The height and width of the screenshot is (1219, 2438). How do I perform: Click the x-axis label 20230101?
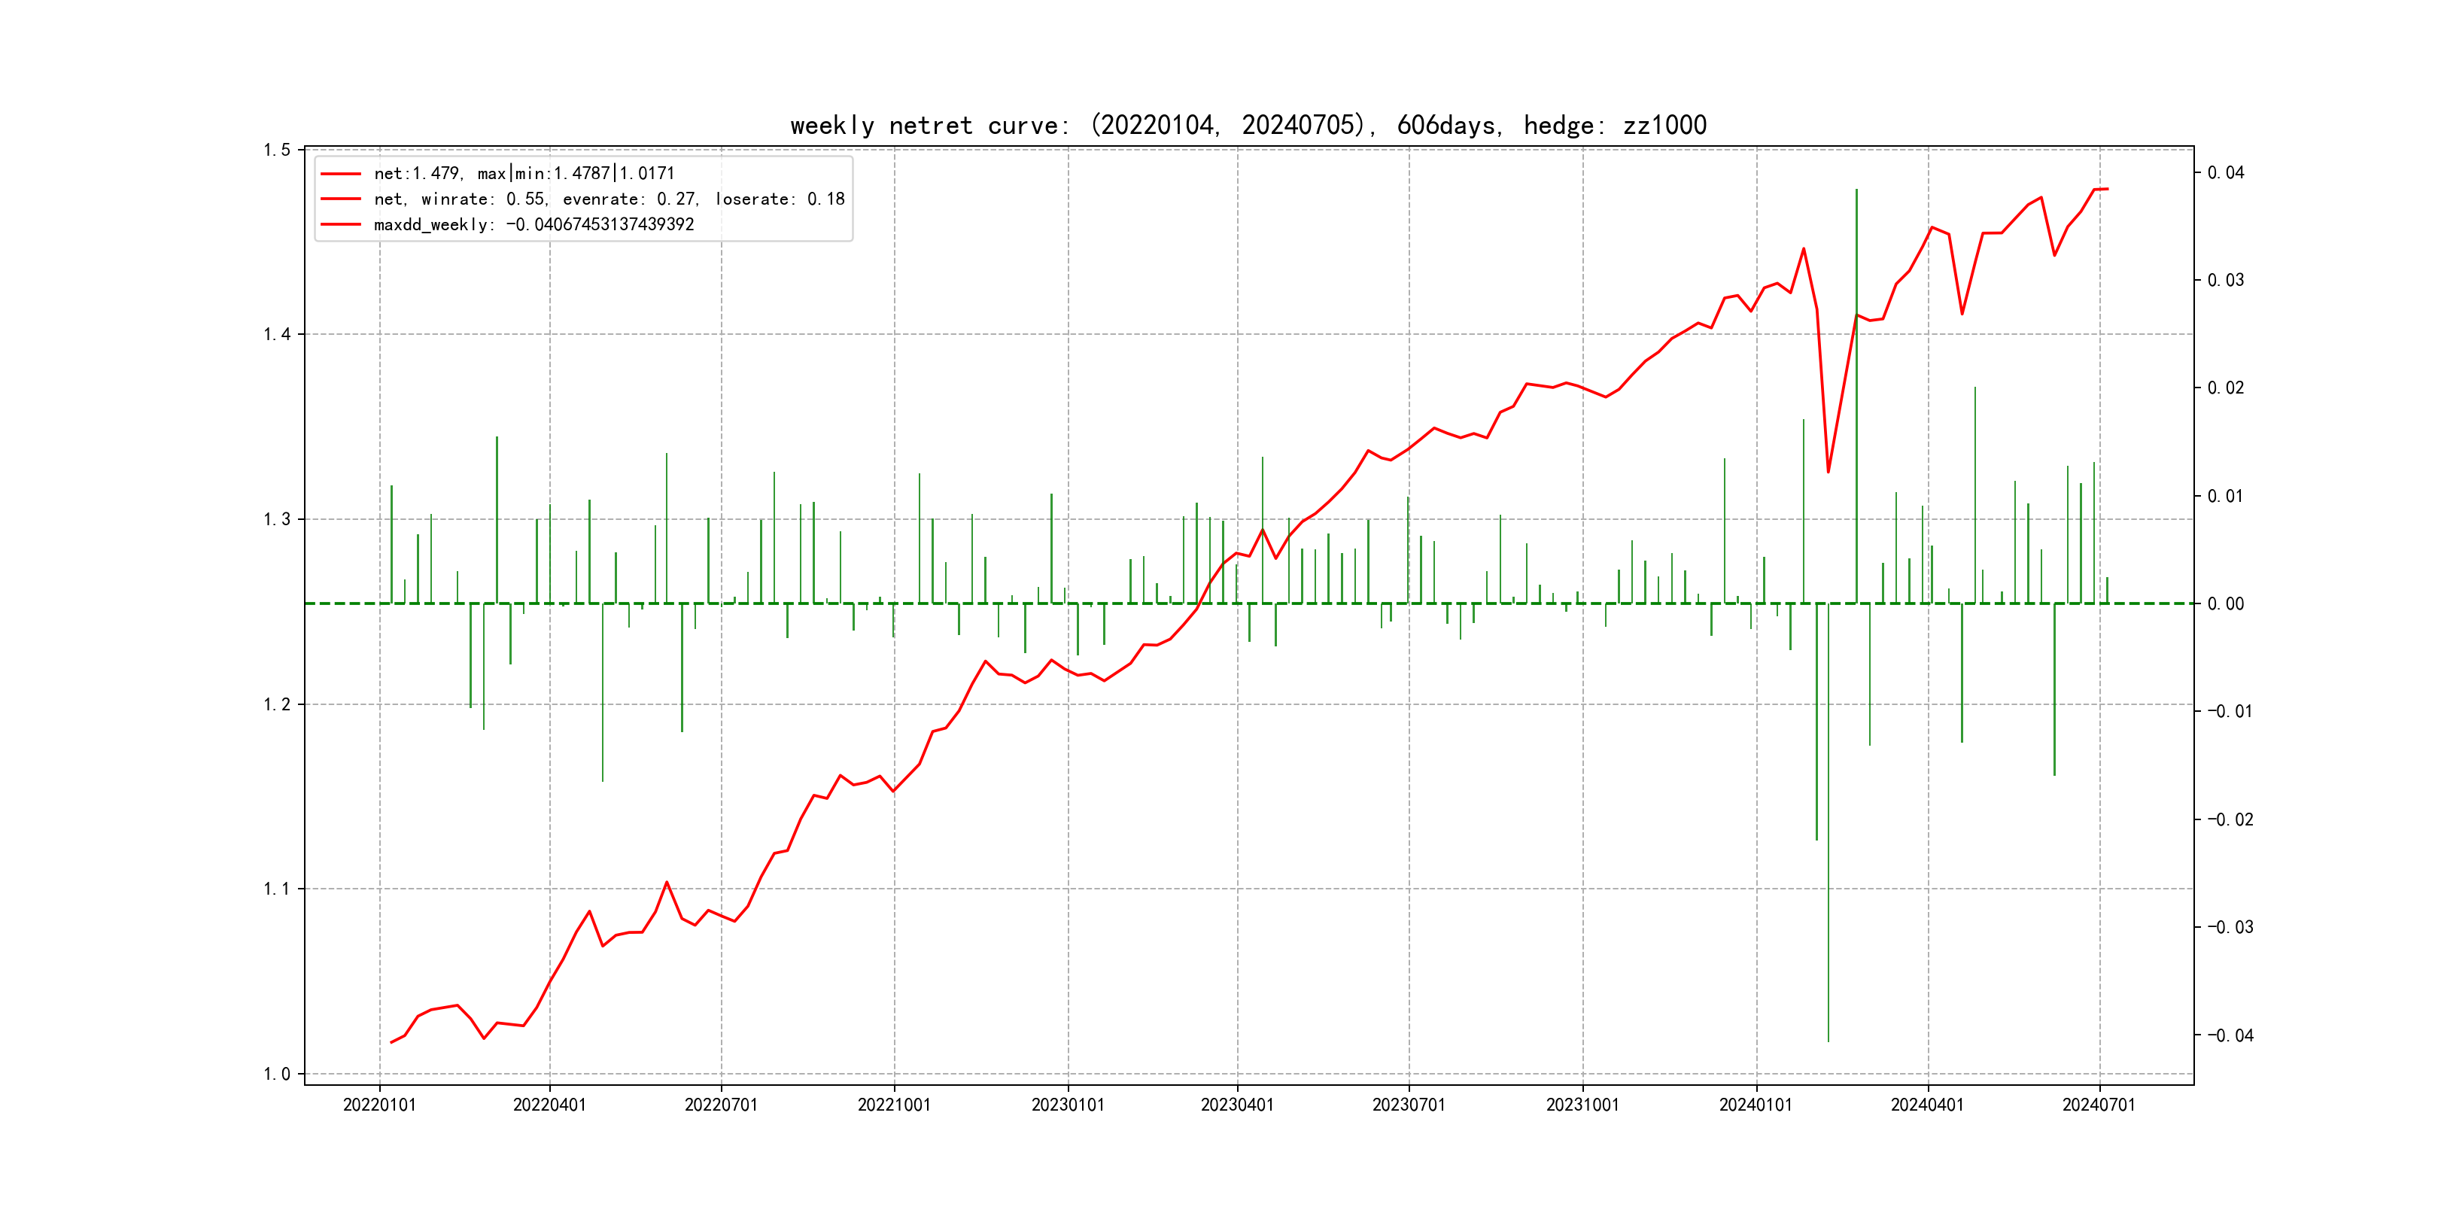pyautogui.click(x=1068, y=1105)
